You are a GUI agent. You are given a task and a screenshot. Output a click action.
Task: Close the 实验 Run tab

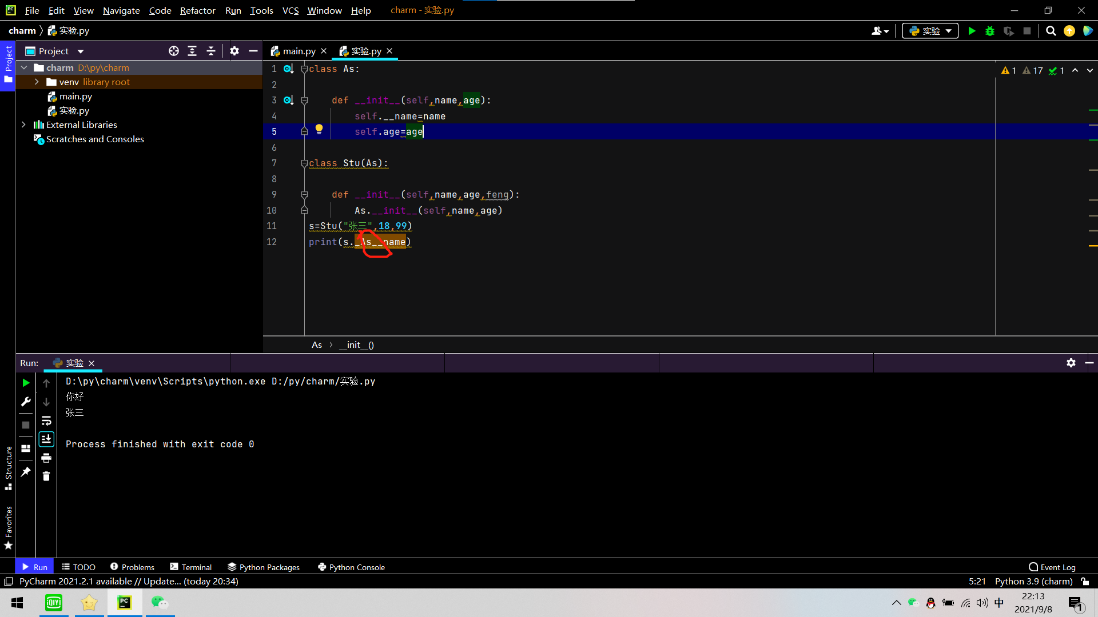pos(91,363)
